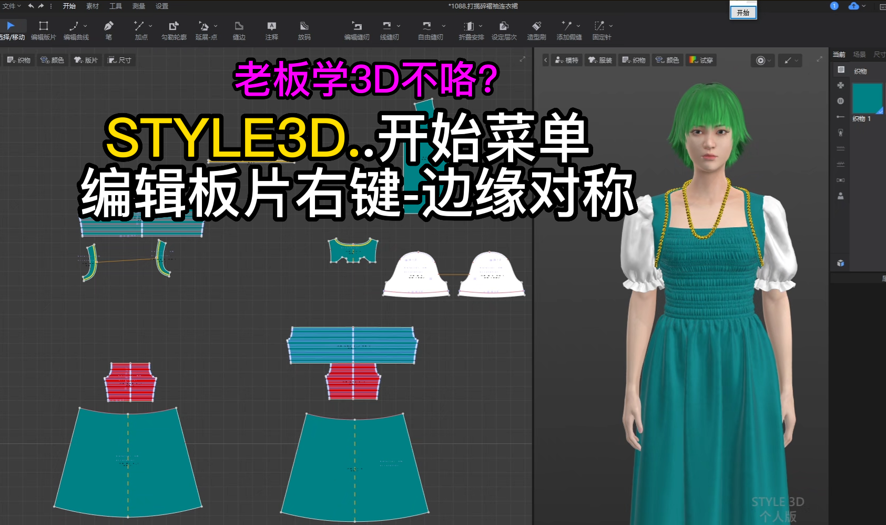The width and height of the screenshot is (886, 525).
Task: Expand the 添加假缝 tool dropdown arrow
Action: (578, 26)
